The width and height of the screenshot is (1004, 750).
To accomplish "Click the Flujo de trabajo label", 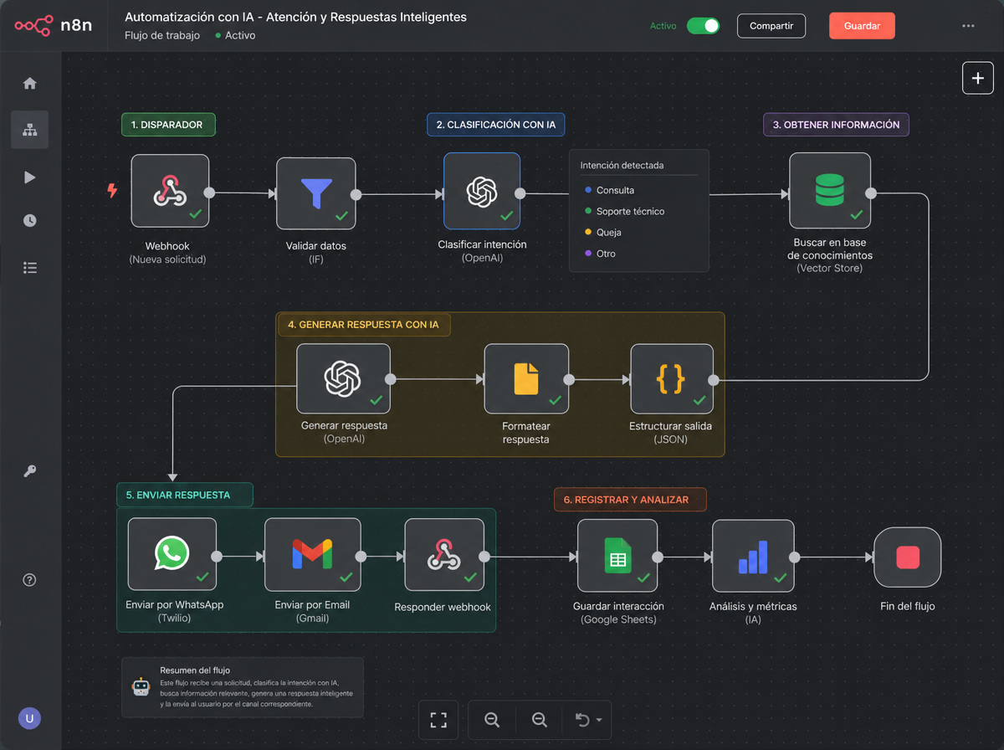I will click(162, 36).
